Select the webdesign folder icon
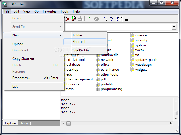Viewport: 181px width, 135px height. (132, 65)
